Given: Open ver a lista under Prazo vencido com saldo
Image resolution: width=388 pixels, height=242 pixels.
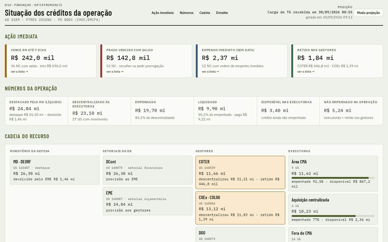Looking at the screenshot, I should click(115, 72).
